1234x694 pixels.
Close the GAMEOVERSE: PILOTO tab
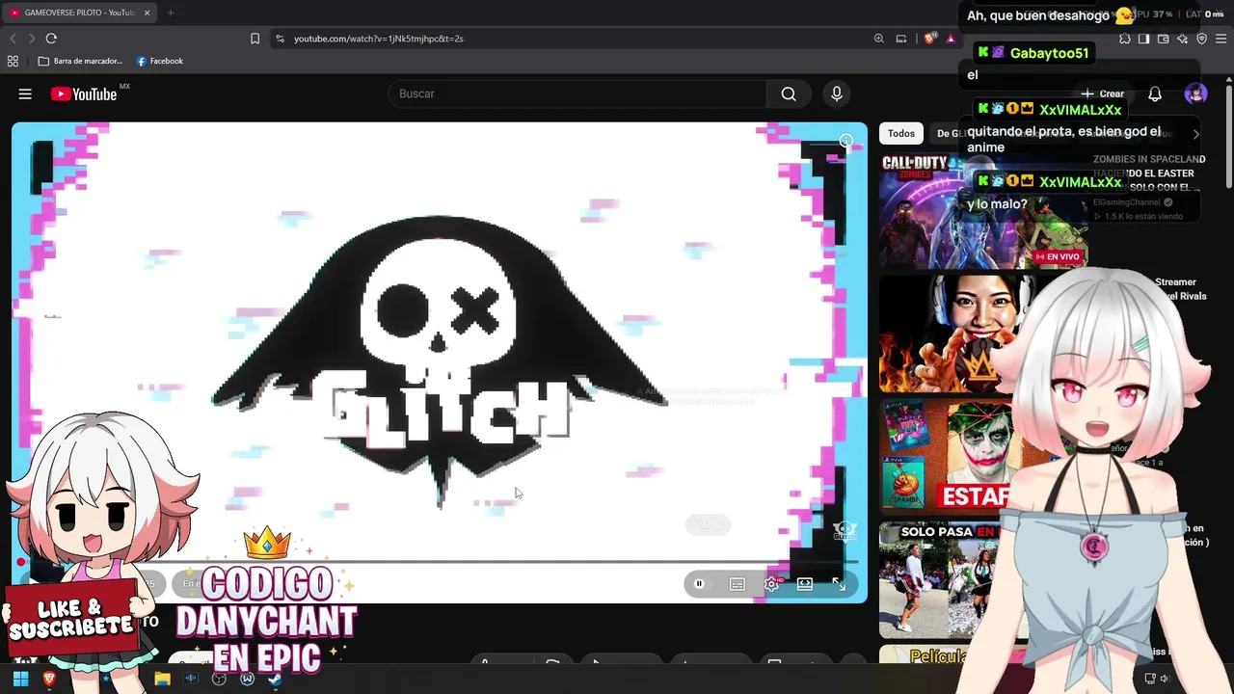[147, 13]
